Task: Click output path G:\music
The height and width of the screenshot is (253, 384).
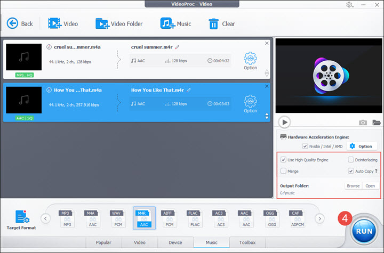Action: click(x=287, y=193)
